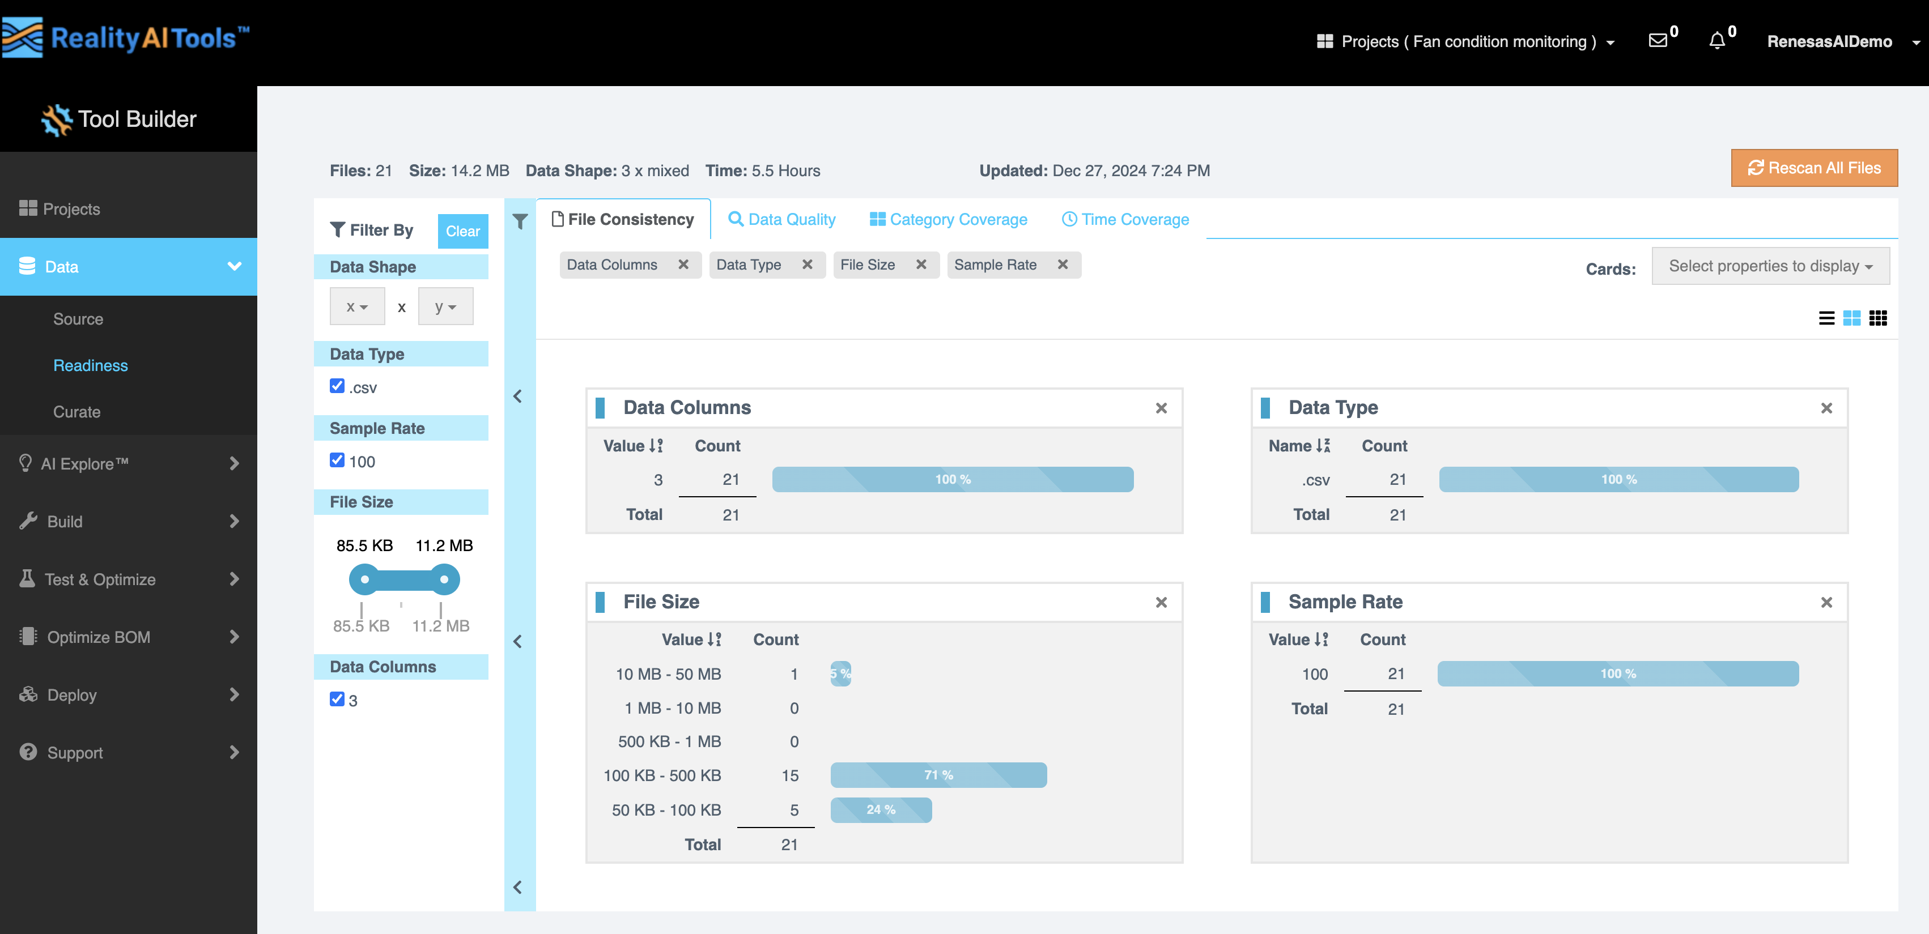Open the messages envelope icon
Image resolution: width=1929 pixels, height=934 pixels.
[x=1659, y=41]
